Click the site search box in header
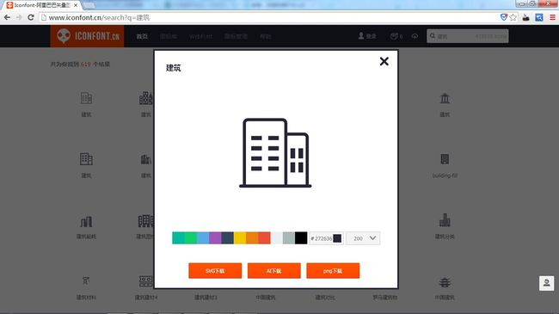The image size is (559, 314). [468, 36]
